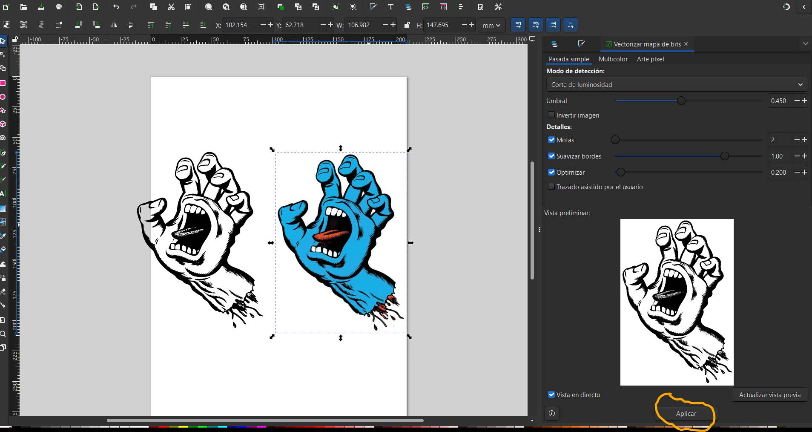Flip selection horizontally
Screen dimensions: 812x432
tap(114, 25)
